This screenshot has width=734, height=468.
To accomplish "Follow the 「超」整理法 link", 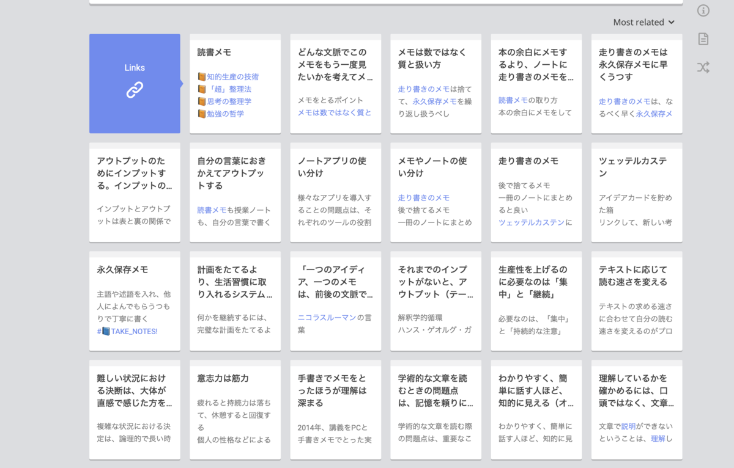I will [229, 89].
